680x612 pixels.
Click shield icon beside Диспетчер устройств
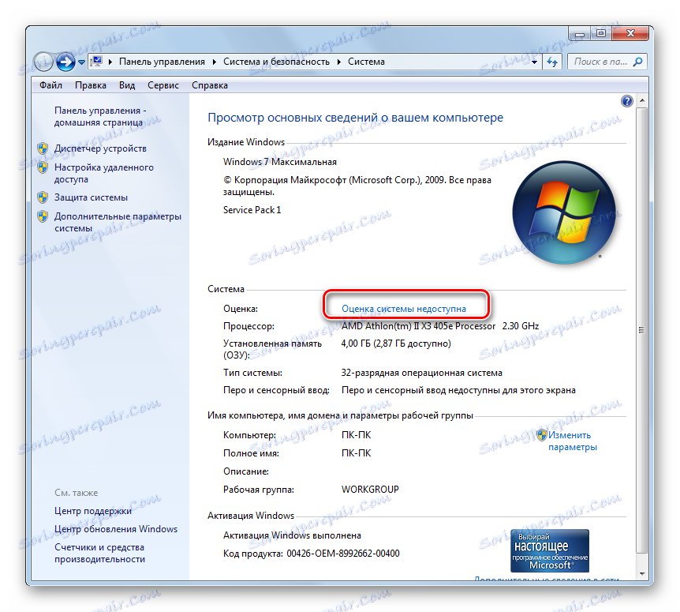(x=43, y=148)
